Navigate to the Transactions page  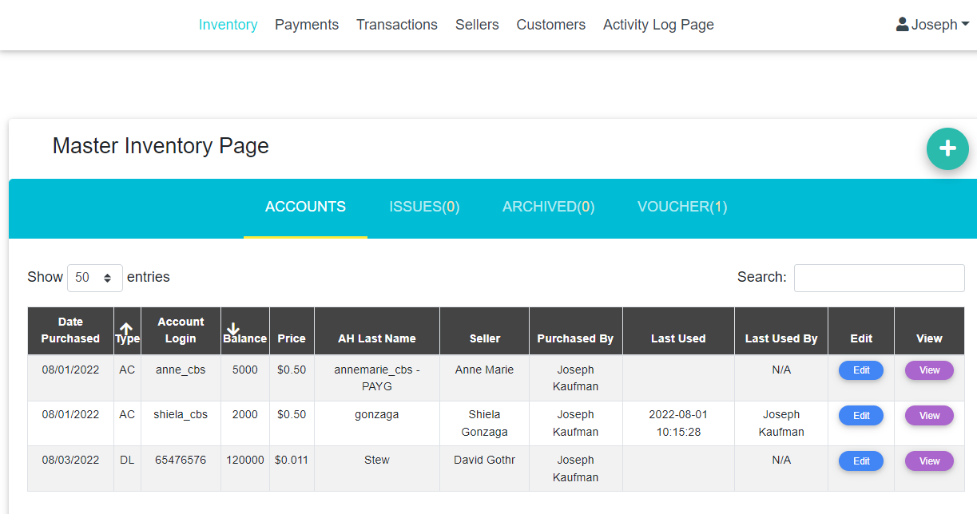[397, 25]
